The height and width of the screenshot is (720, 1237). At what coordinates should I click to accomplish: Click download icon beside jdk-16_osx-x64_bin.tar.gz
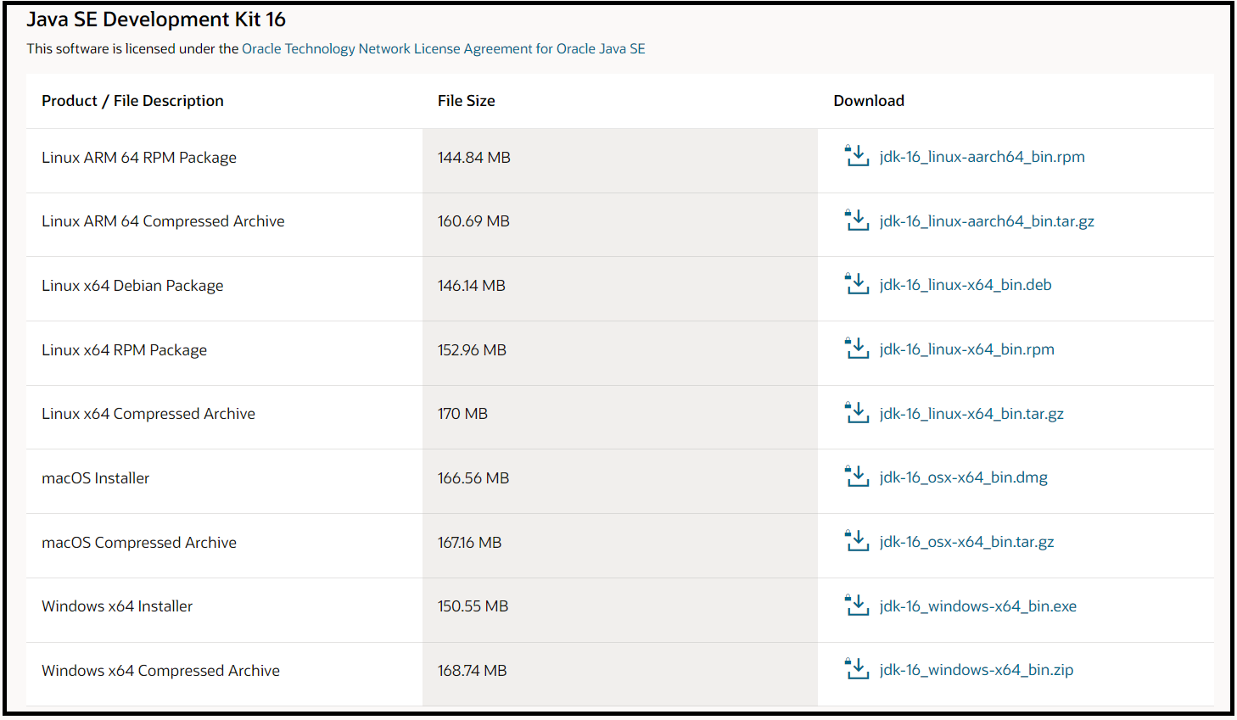pos(857,541)
